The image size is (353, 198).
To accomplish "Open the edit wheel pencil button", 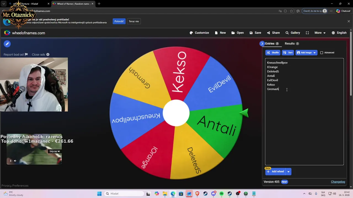I will click(7, 44).
